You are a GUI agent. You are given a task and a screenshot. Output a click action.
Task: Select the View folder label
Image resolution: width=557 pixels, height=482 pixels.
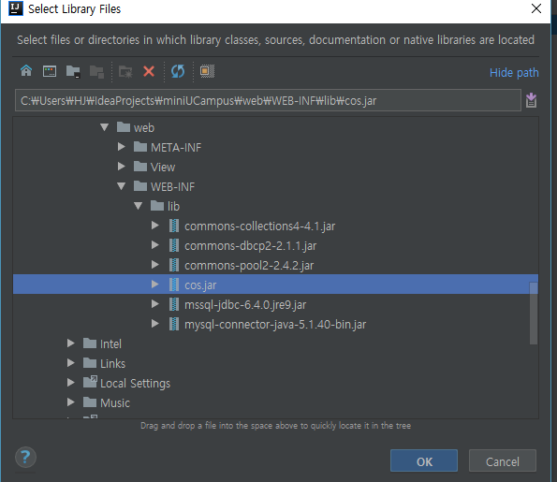pyautogui.click(x=163, y=167)
